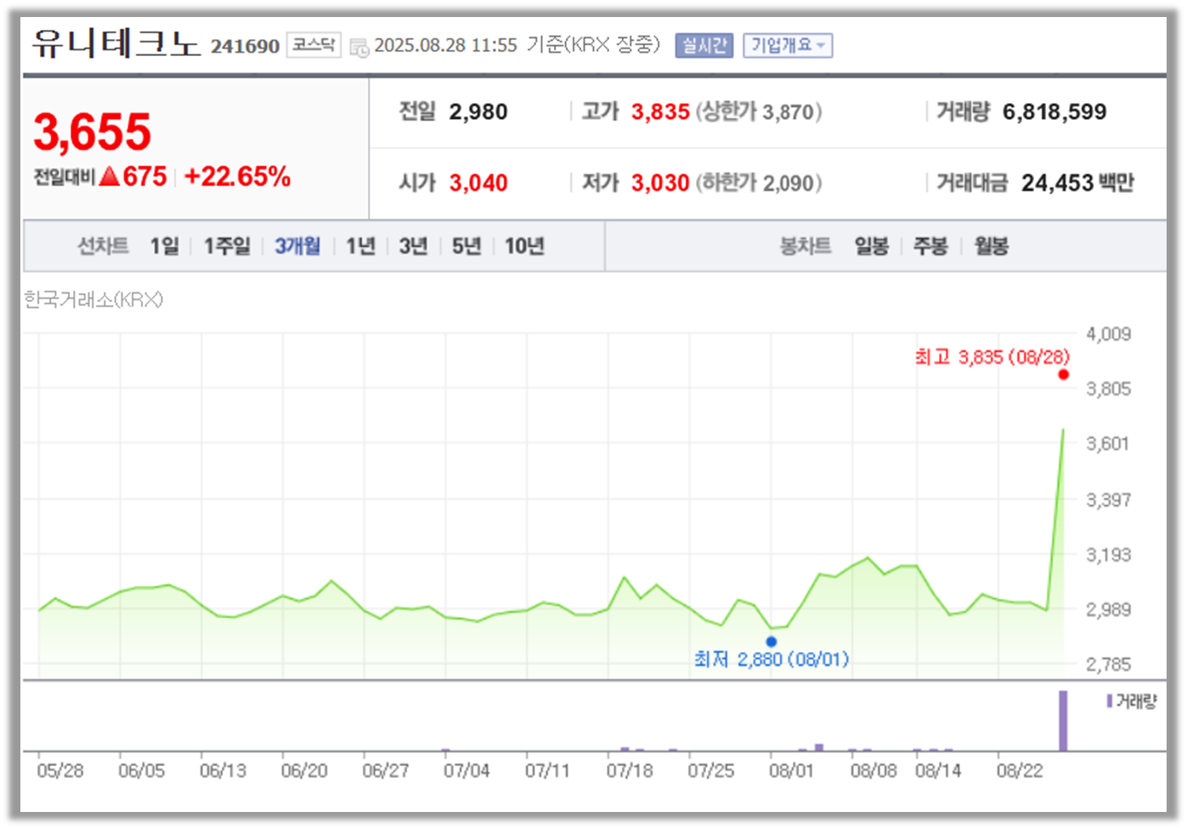This screenshot has height=829, width=1187.
Task: Click the 코스닥 market badge
Action: pos(314,45)
